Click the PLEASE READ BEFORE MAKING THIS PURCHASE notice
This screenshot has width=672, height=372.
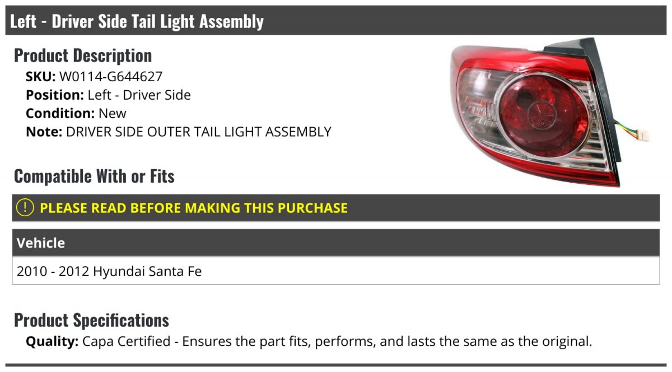194,208
